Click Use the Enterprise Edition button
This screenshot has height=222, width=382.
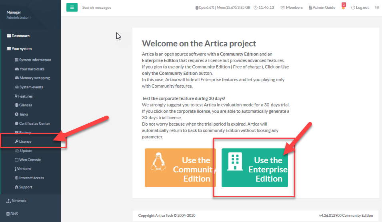(255, 168)
